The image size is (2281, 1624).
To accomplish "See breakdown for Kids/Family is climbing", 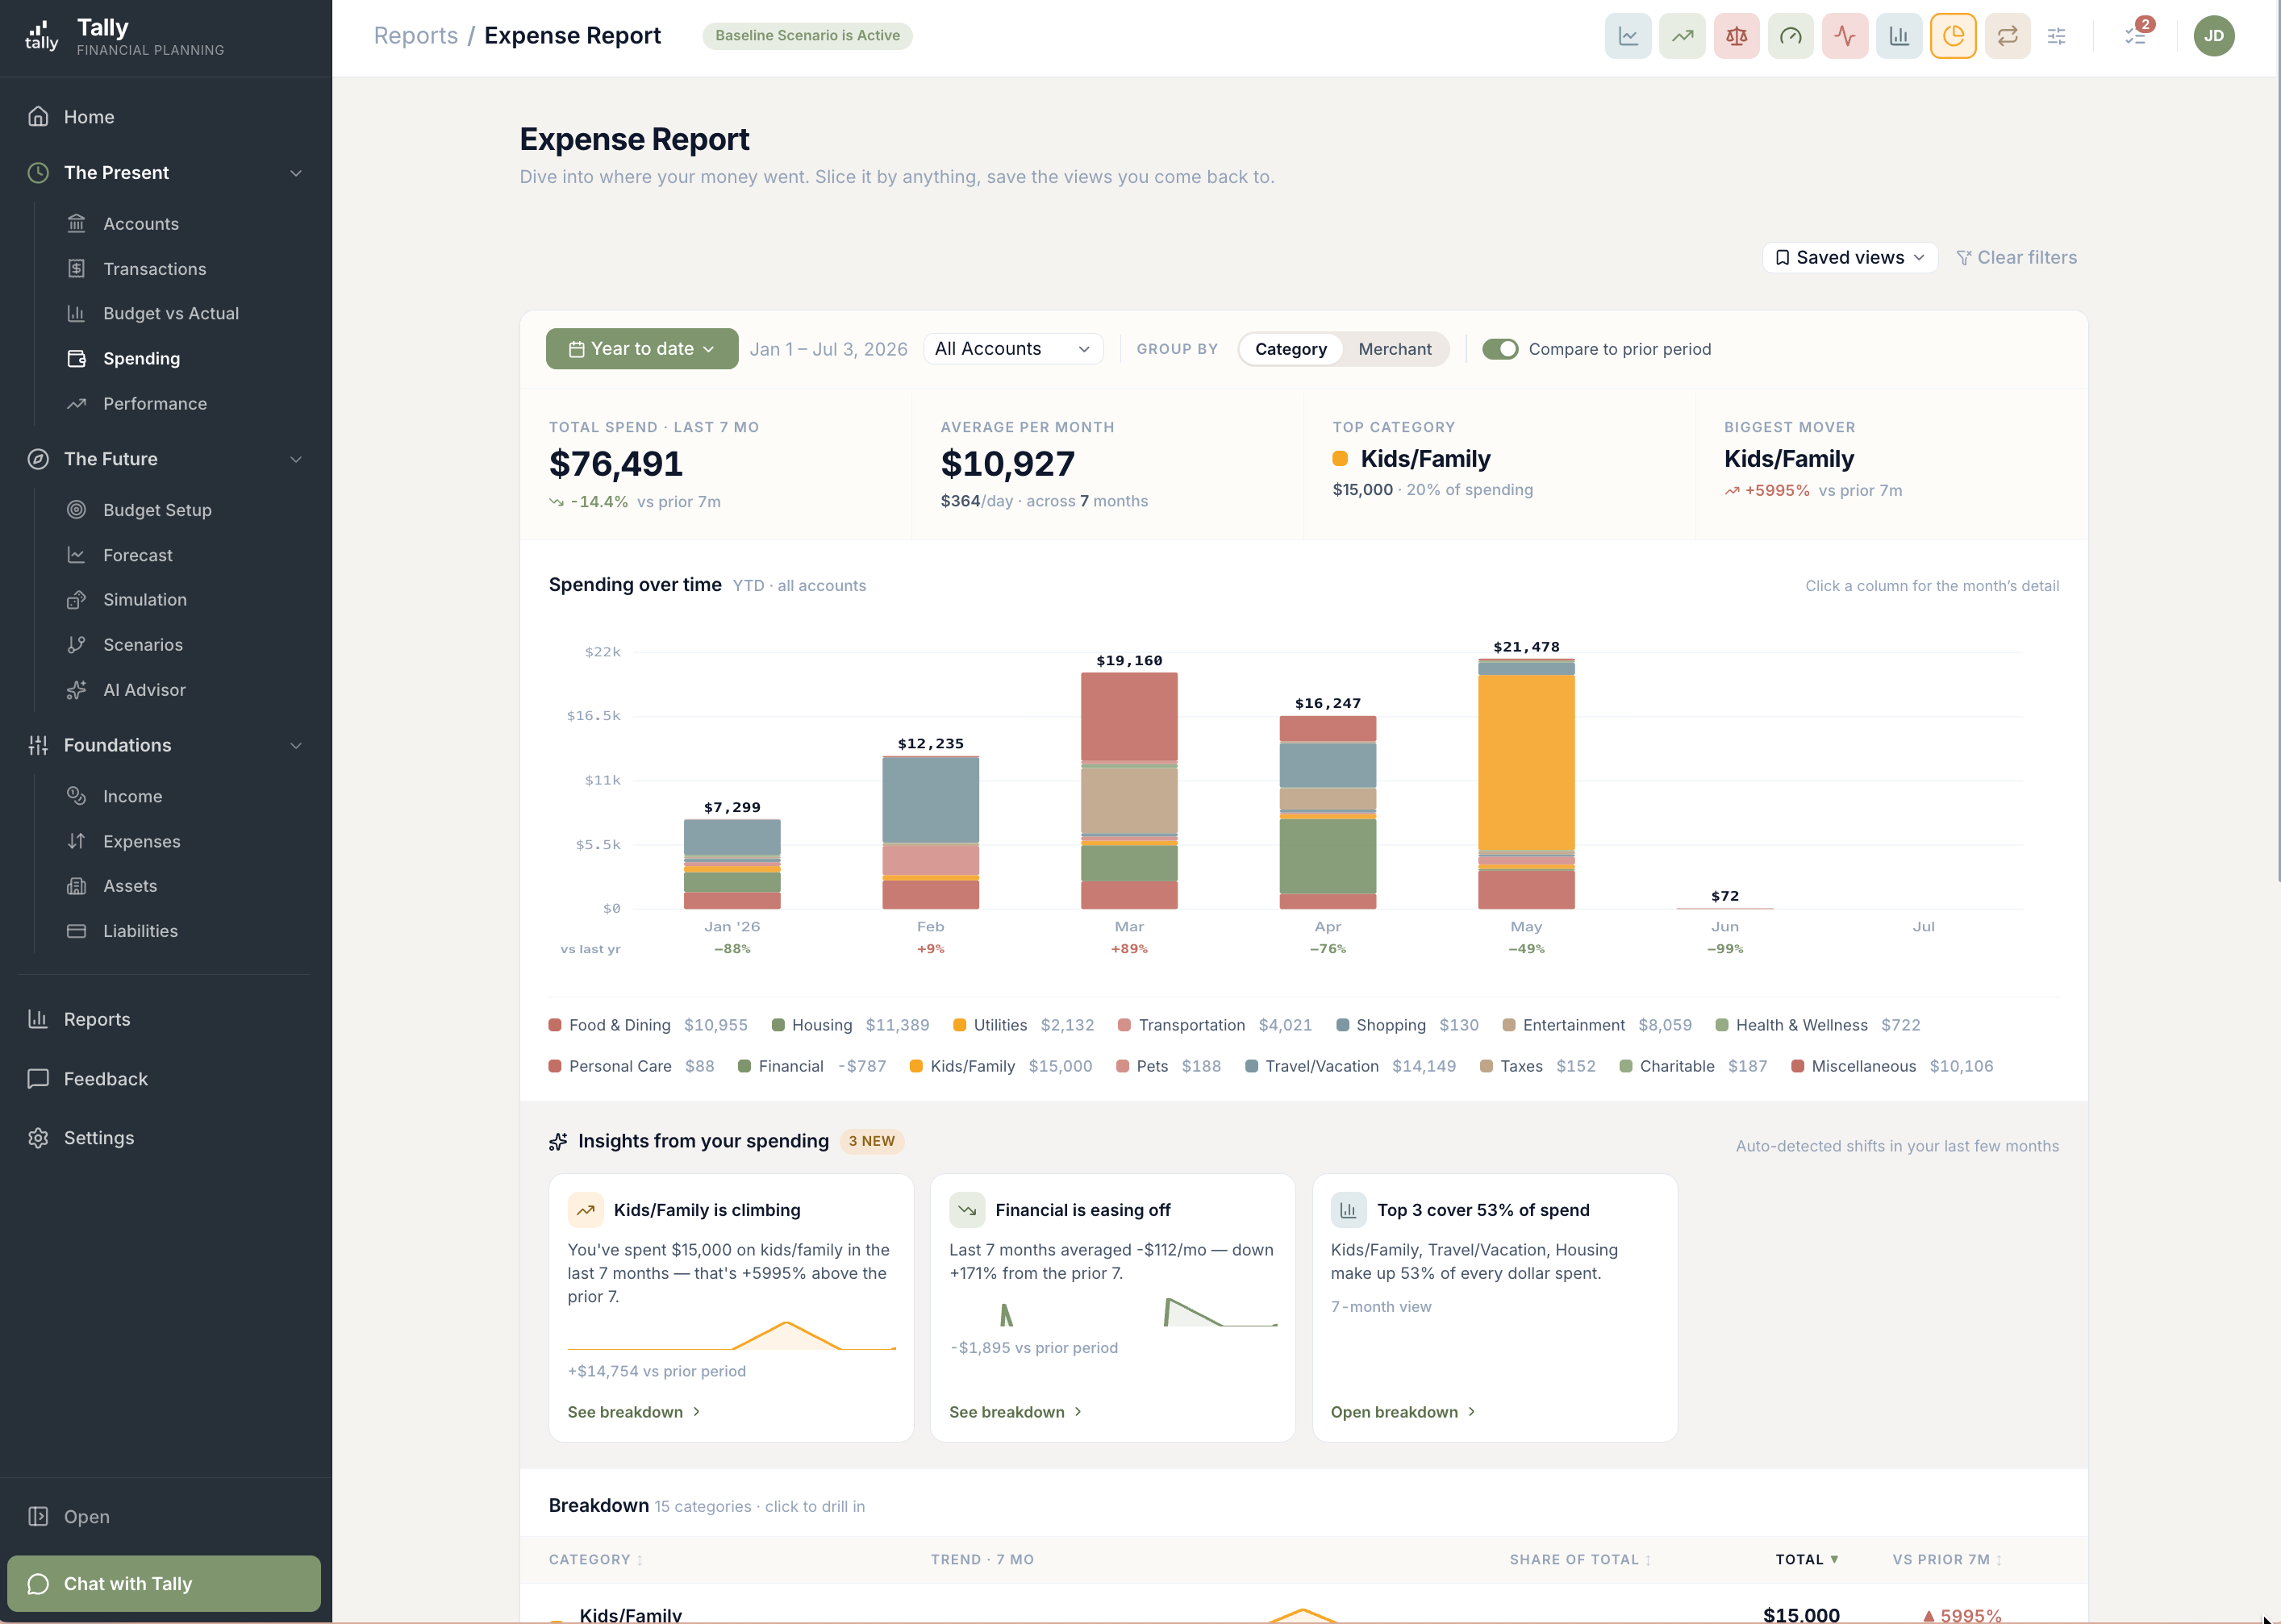I will tap(634, 1411).
